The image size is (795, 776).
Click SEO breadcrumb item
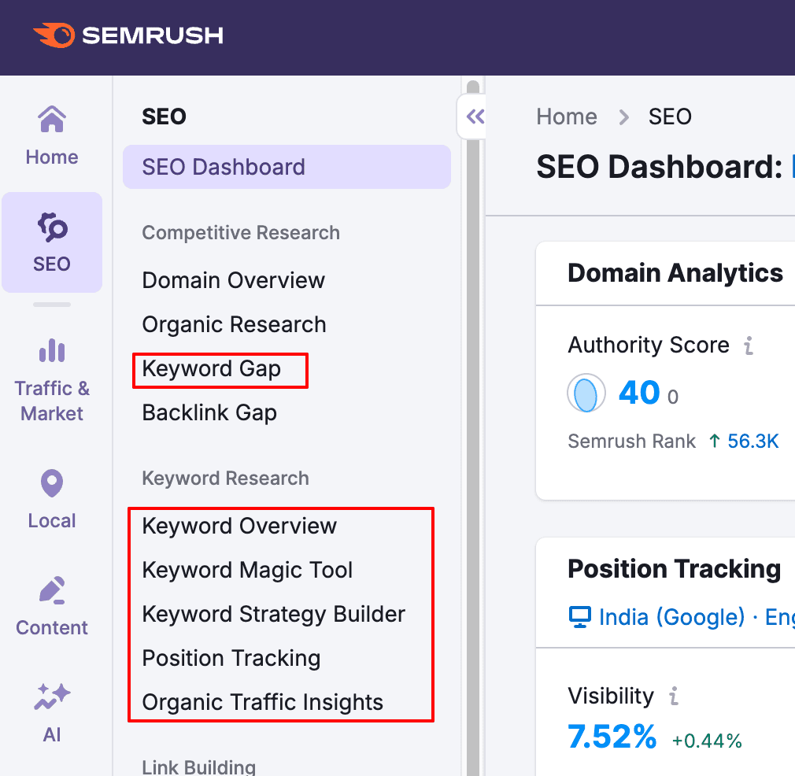(670, 116)
